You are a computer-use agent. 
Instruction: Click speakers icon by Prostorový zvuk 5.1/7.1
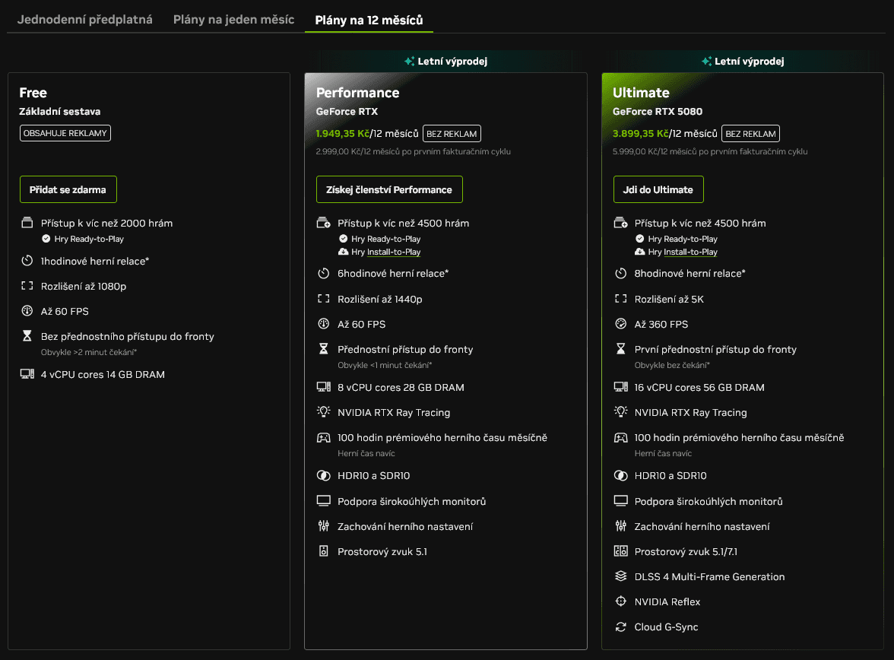[x=620, y=551]
